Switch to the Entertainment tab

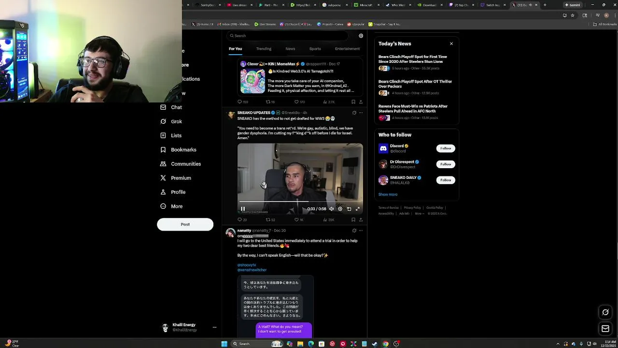347,49
